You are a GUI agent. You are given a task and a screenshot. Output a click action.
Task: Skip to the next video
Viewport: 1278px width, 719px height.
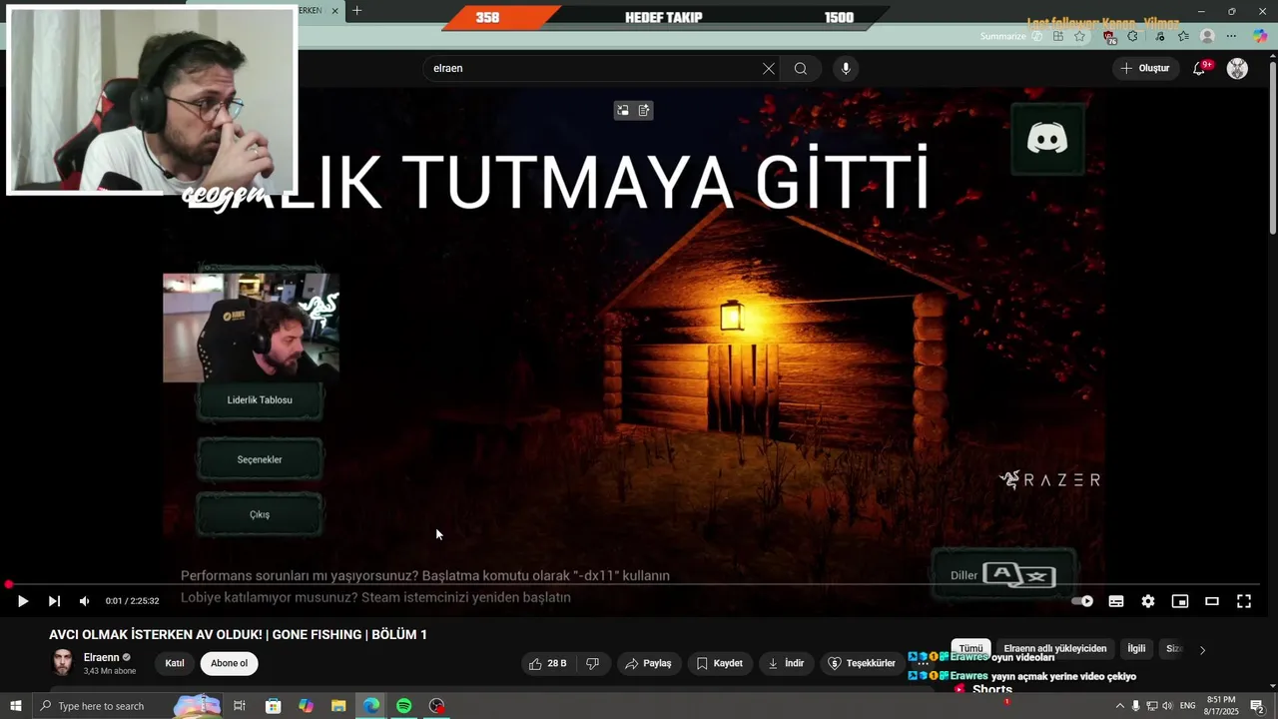pyautogui.click(x=54, y=601)
